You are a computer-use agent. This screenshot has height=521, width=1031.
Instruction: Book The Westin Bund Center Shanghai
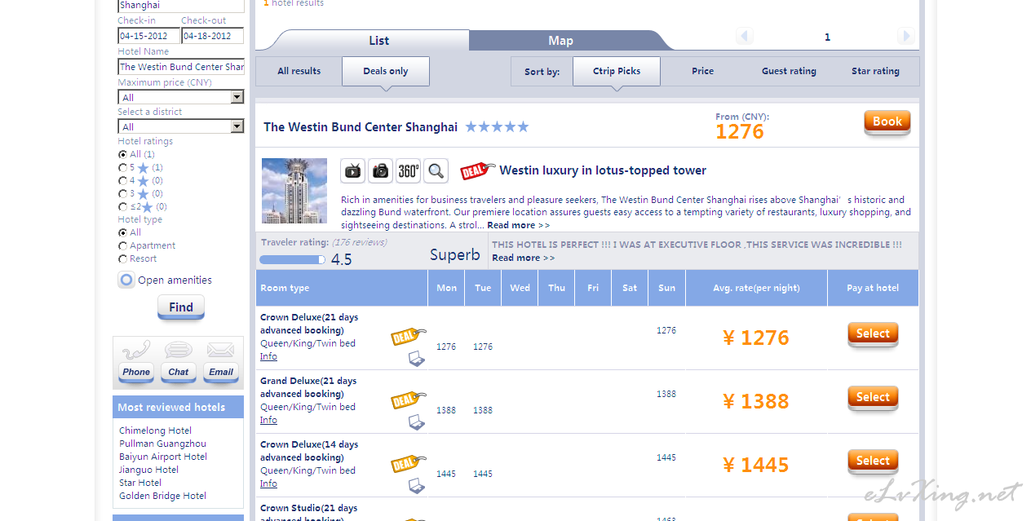pos(887,122)
